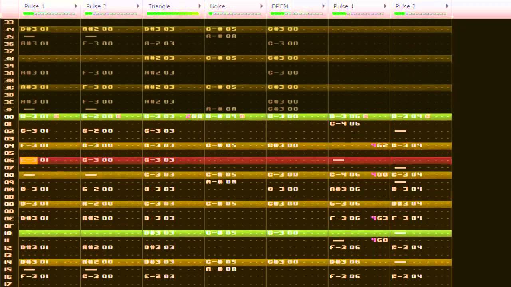Screen dimensions: 511x287
Task: Select row number 00
Action: click(9, 116)
